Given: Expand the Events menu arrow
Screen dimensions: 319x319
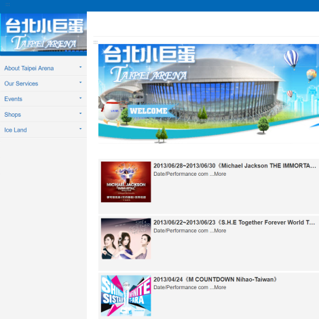Looking at the screenshot, I should [80, 98].
